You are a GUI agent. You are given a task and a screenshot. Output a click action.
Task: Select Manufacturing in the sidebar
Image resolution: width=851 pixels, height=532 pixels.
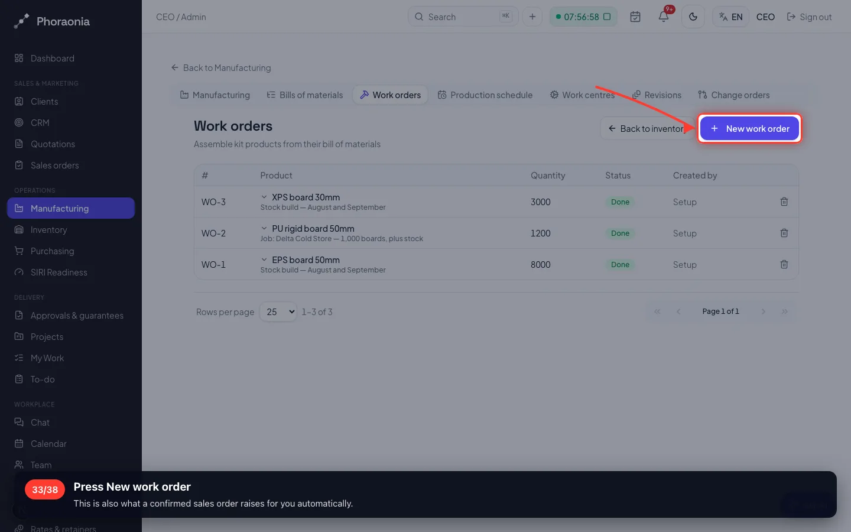71,208
